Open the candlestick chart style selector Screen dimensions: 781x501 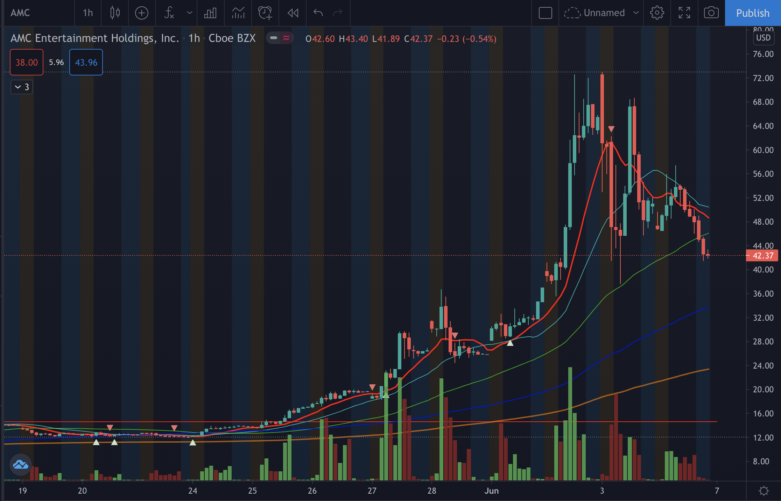115,13
